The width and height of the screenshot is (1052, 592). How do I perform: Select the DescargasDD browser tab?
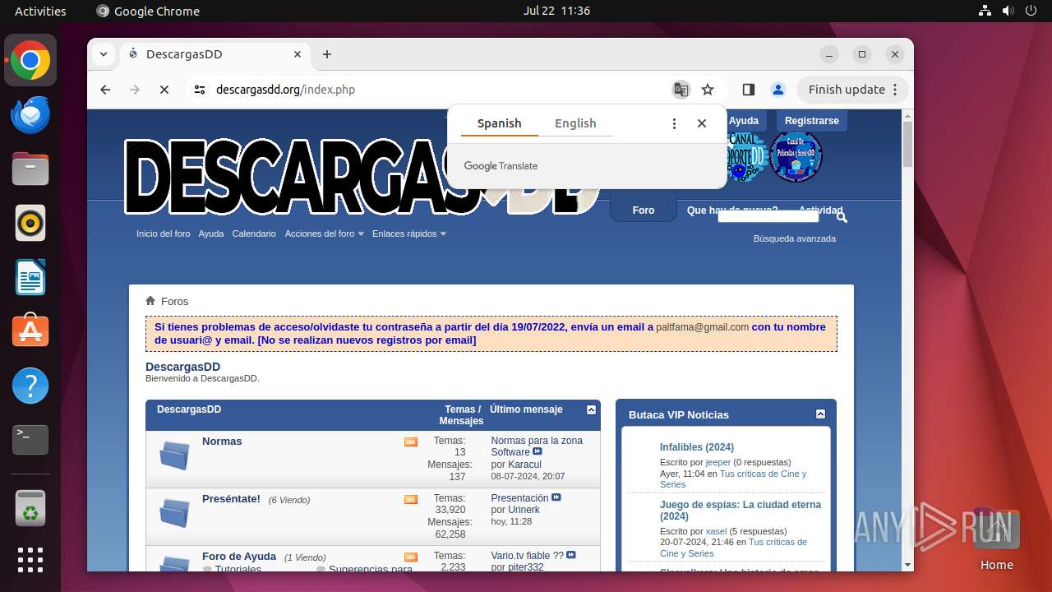[x=214, y=54]
